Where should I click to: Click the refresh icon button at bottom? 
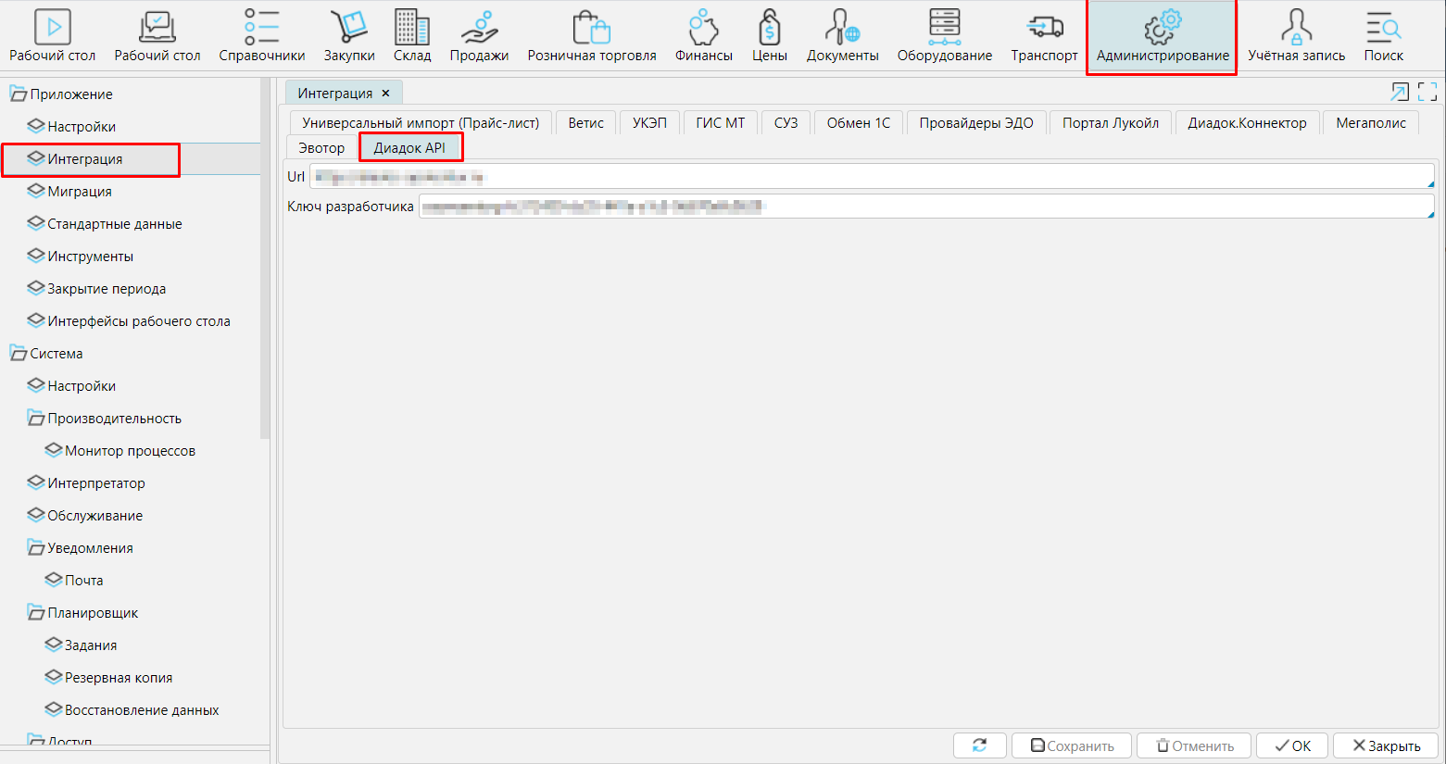click(979, 745)
